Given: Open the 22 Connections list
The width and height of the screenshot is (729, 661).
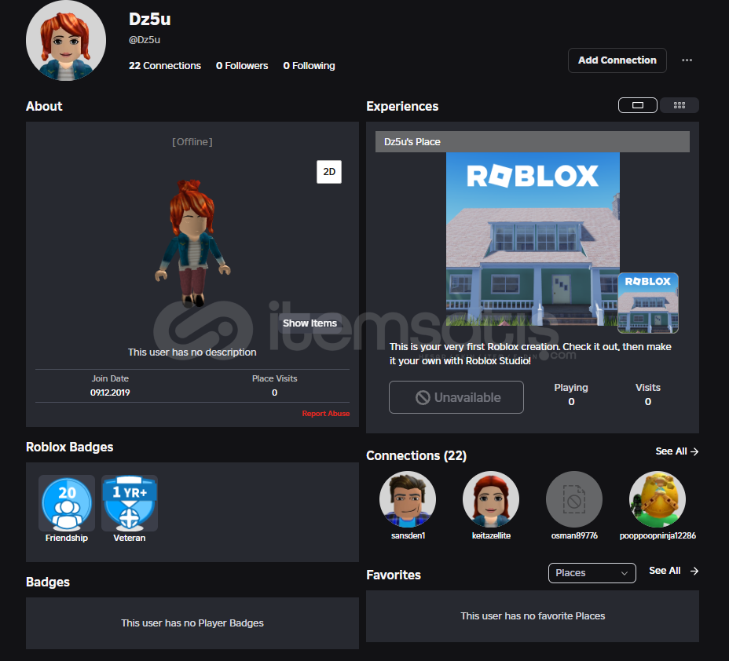Looking at the screenshot, I should pos(165,65).
